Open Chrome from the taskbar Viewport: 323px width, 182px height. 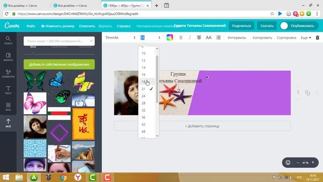pos(63,177)
